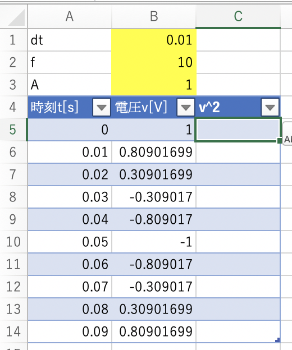Select time cell 0.07
The height and width of the screenshot is (350, 292).
pyautogui.click(x=70, y=287)
